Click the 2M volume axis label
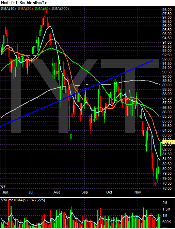175x229 pixels. pos(165,203)
